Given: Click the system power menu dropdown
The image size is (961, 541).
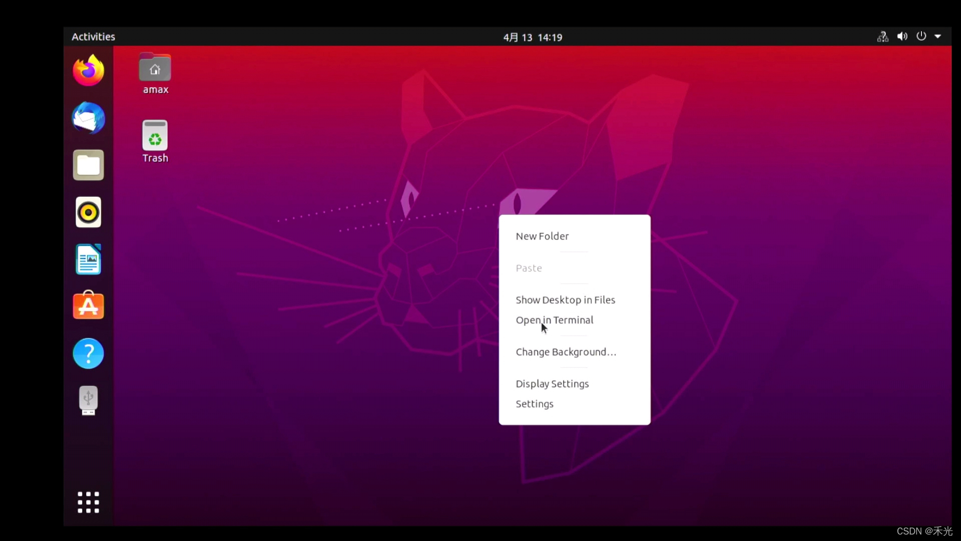Looking at the screenshot, I should (938, 37).
